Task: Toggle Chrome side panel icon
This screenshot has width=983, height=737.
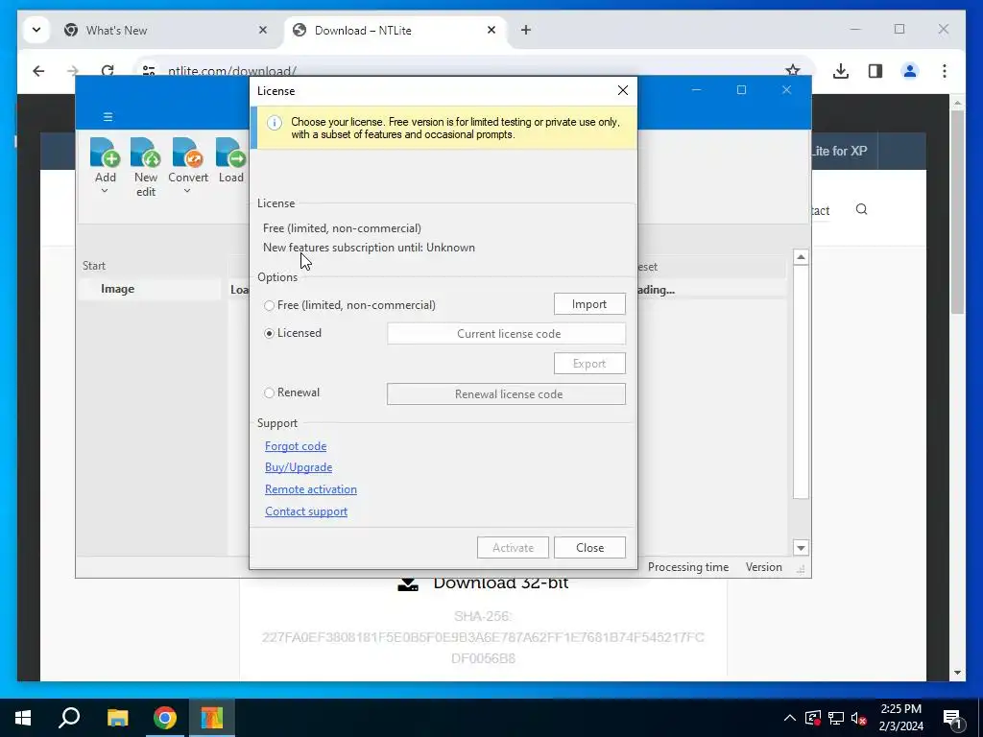Action: click(875, 71)
